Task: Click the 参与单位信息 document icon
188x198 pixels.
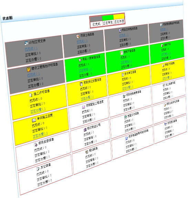Action: [x=123, y=75]
